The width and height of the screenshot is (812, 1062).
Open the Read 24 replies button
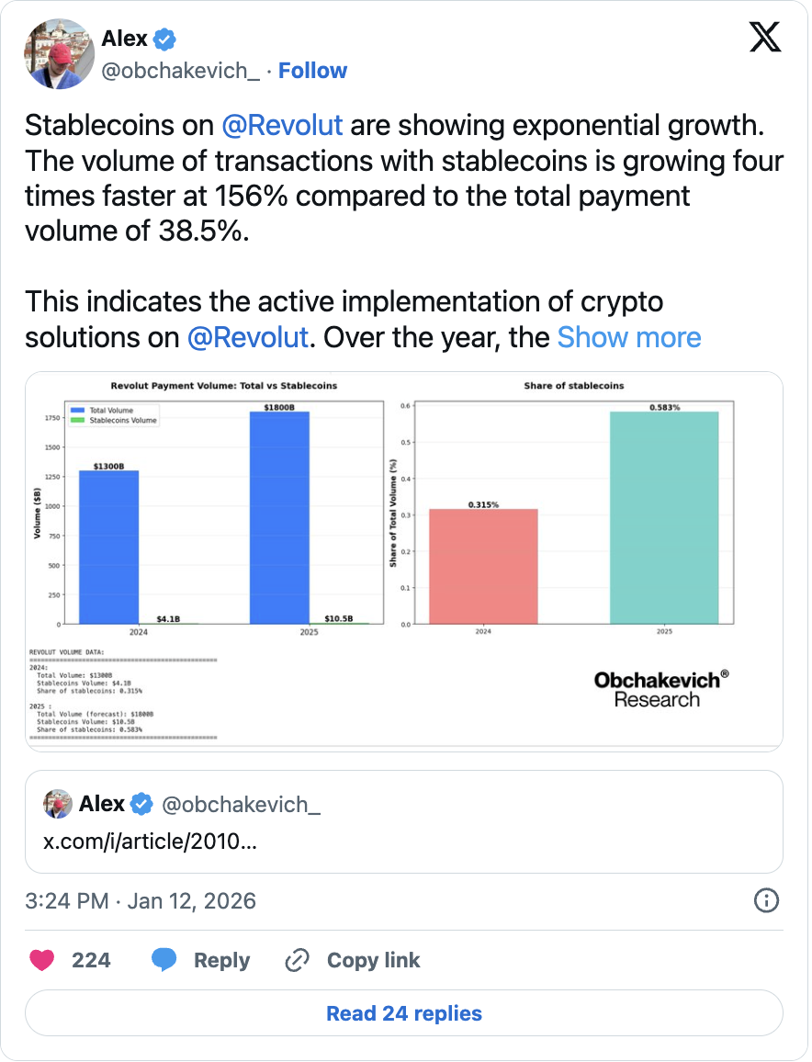pyautogui.click(x=404, y=1013)
